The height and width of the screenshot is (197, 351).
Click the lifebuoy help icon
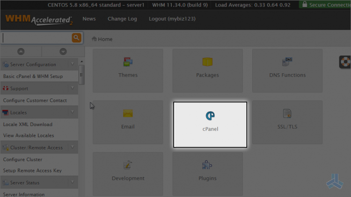click(x=345, y=62)
